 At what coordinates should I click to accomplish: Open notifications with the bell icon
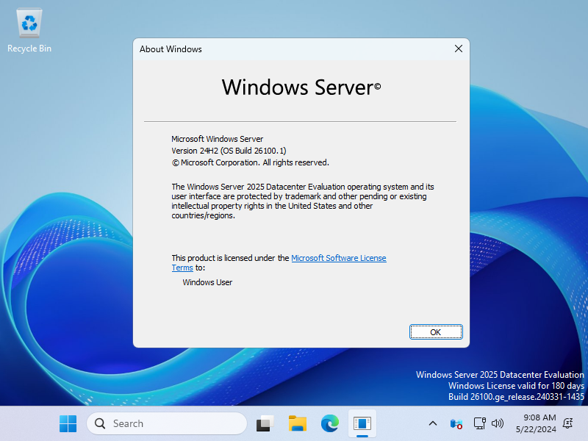[x=567, y=423]
